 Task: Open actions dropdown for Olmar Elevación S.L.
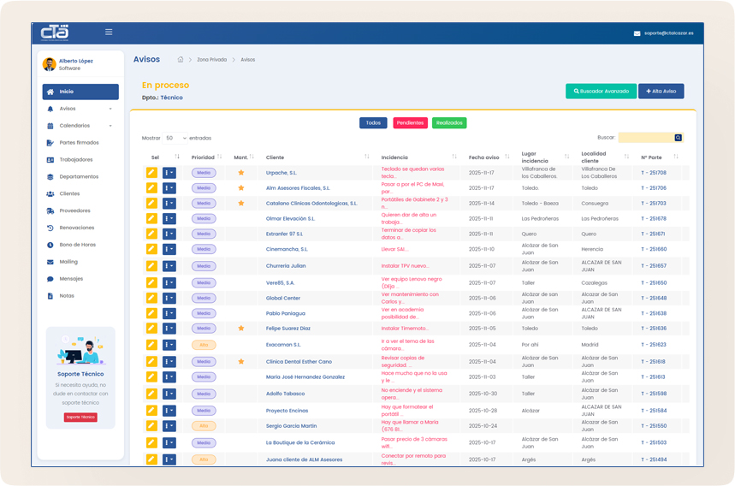[x=169, y=219]
